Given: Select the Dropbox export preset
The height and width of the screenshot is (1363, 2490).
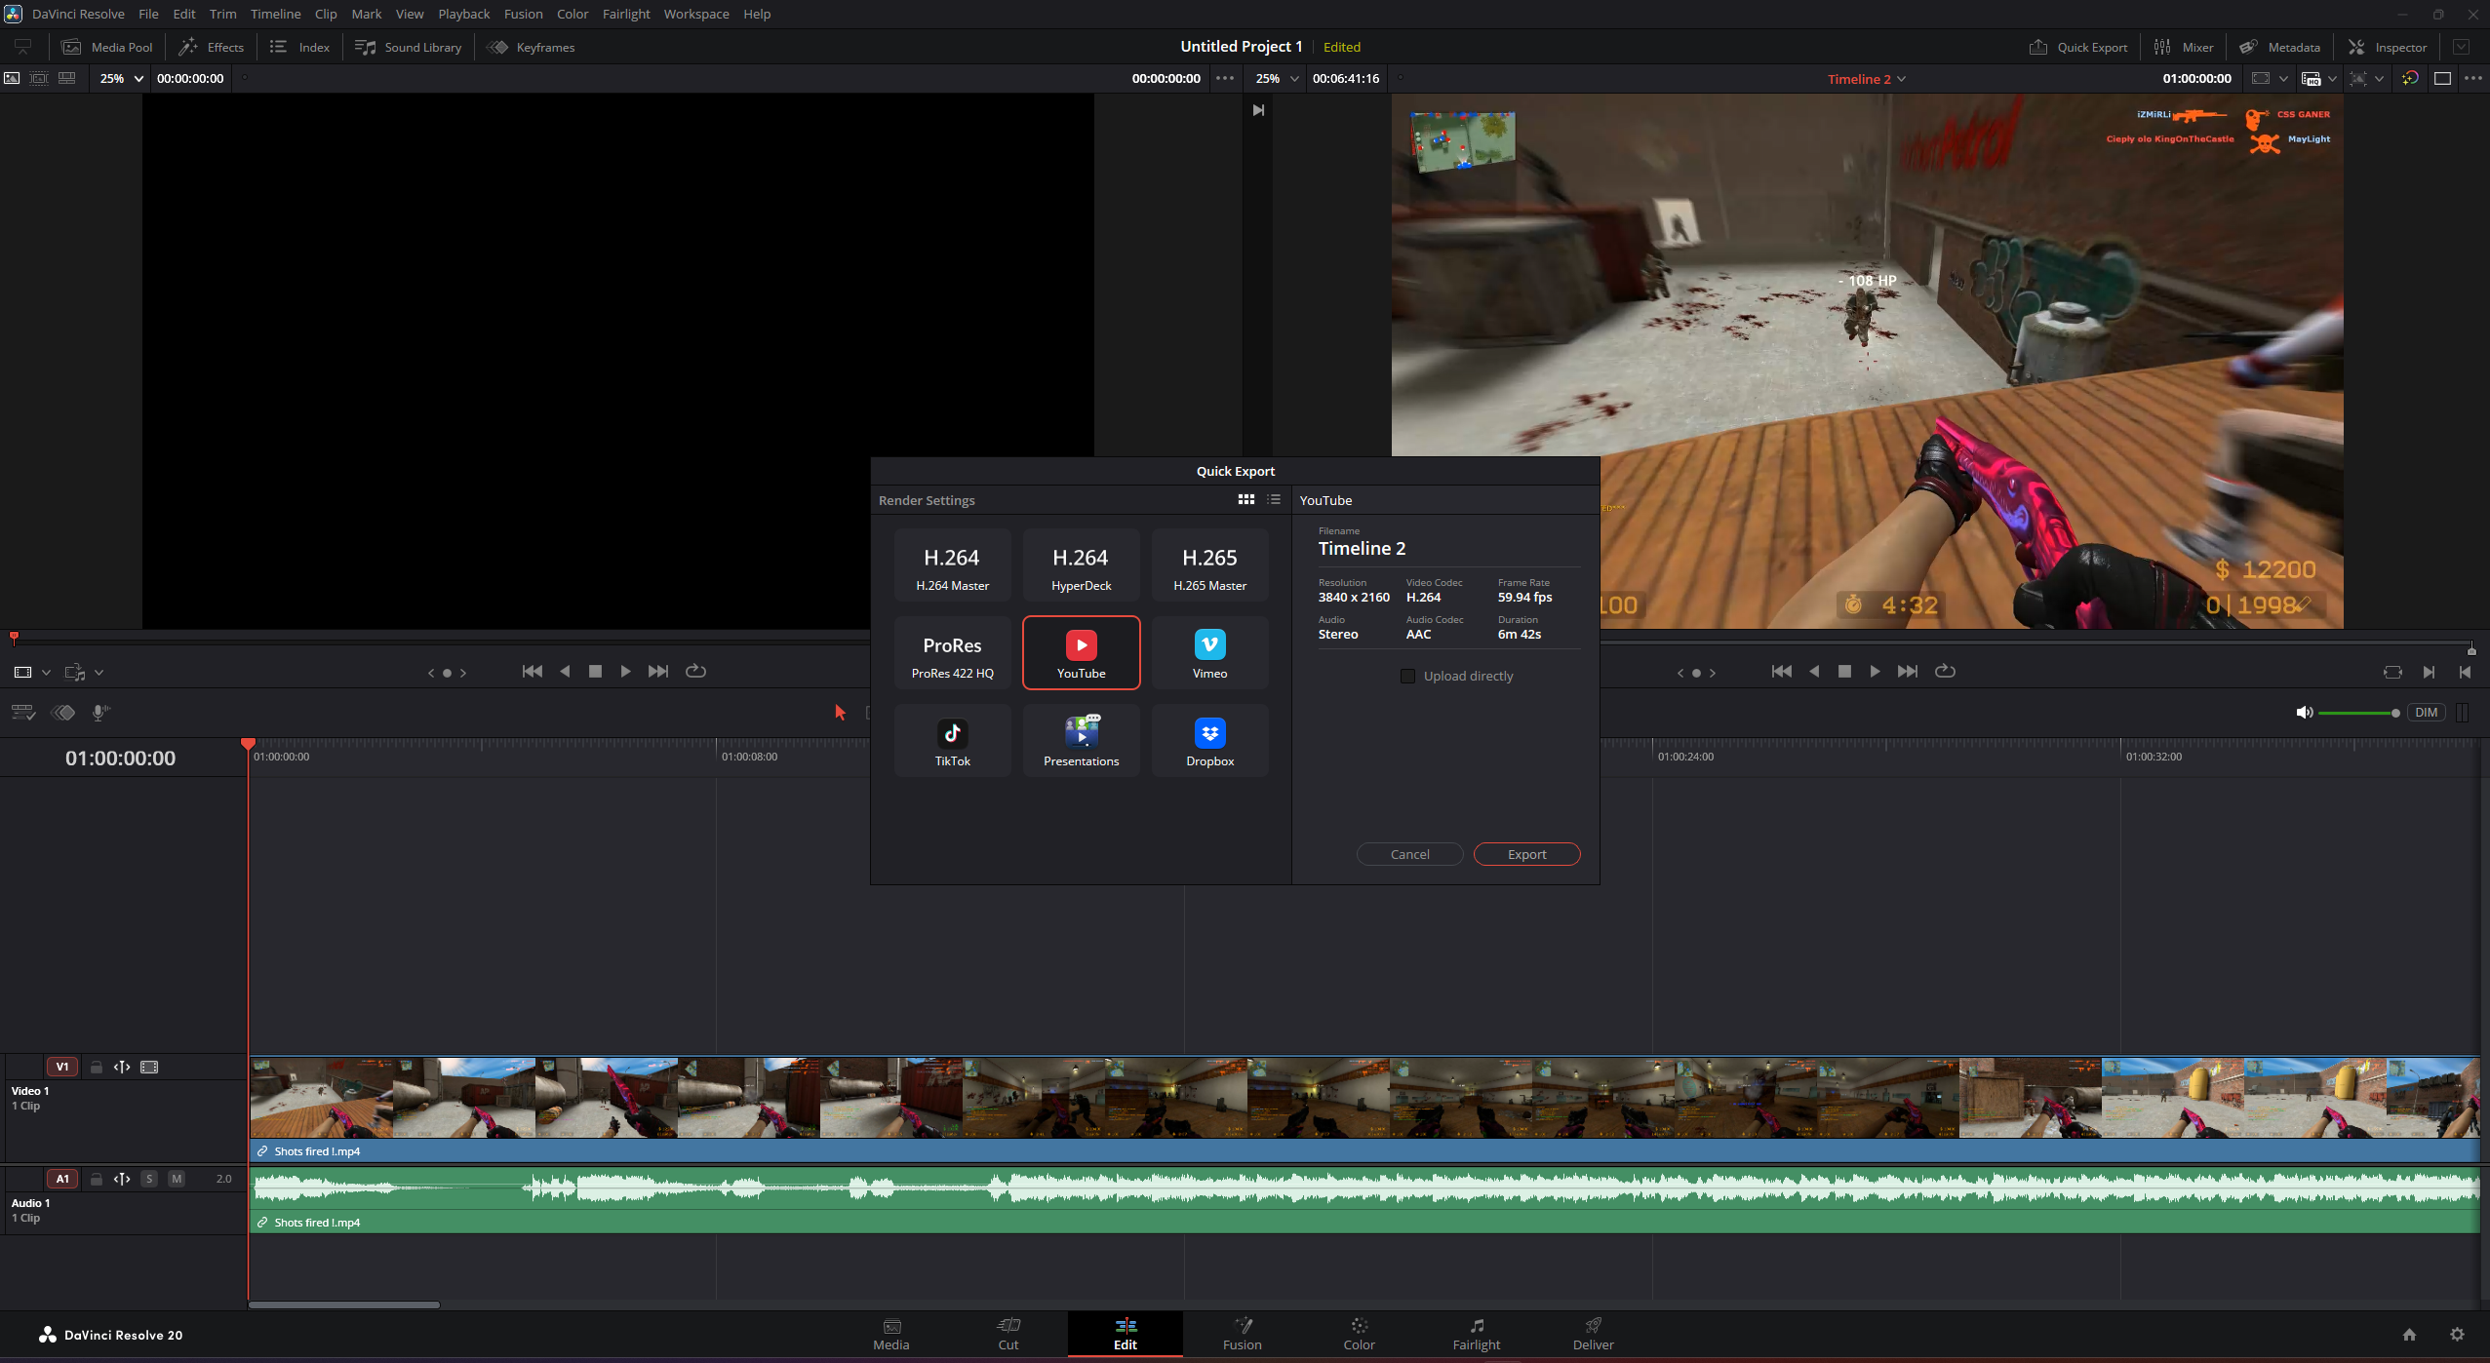Looking at the screenshot, I should pos(1209,742).
